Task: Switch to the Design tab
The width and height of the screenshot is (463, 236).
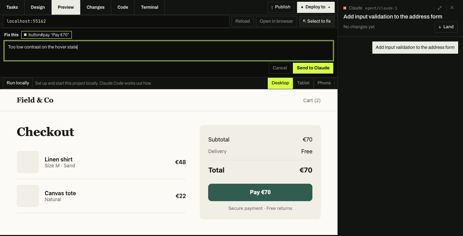Action: point(38,7)
